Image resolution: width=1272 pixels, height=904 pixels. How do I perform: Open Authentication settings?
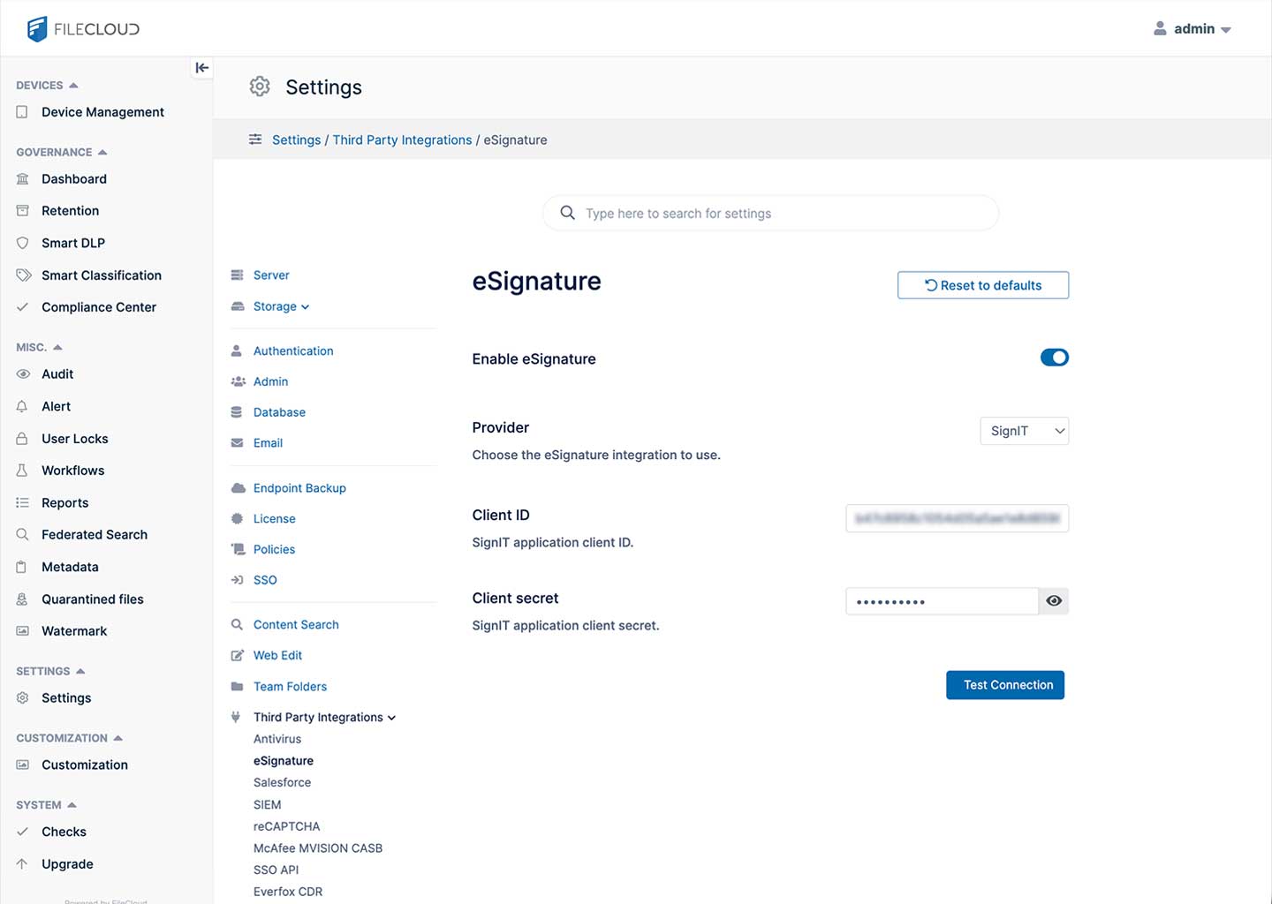(293, 351)
